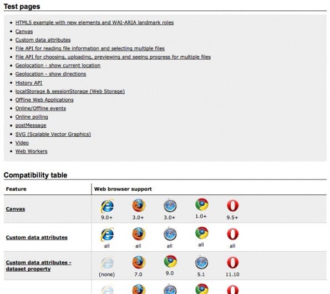Open the Video test page link
This screenshot has height=294, width=330.
(x=22, y=143)
